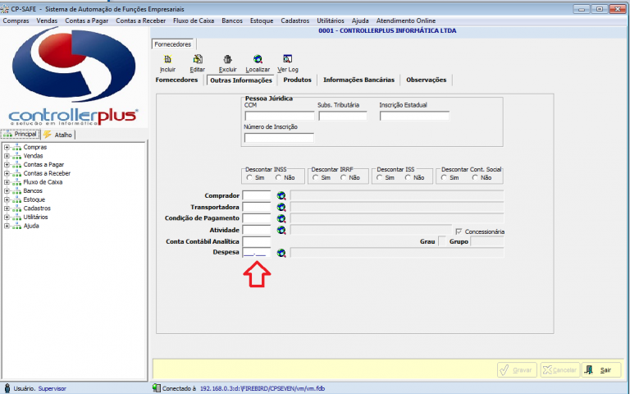Switch to the Observações tab
Image resolution: width=630 pixels, height=394 pixels.
pos(427,80)
